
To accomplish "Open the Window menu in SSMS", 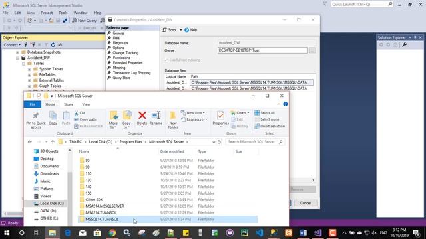I will click(x=81, y=13).
